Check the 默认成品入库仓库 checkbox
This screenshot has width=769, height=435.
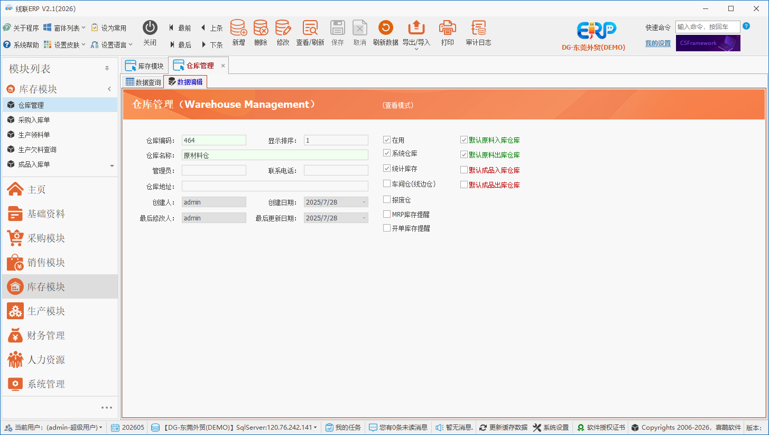(464, 170)
